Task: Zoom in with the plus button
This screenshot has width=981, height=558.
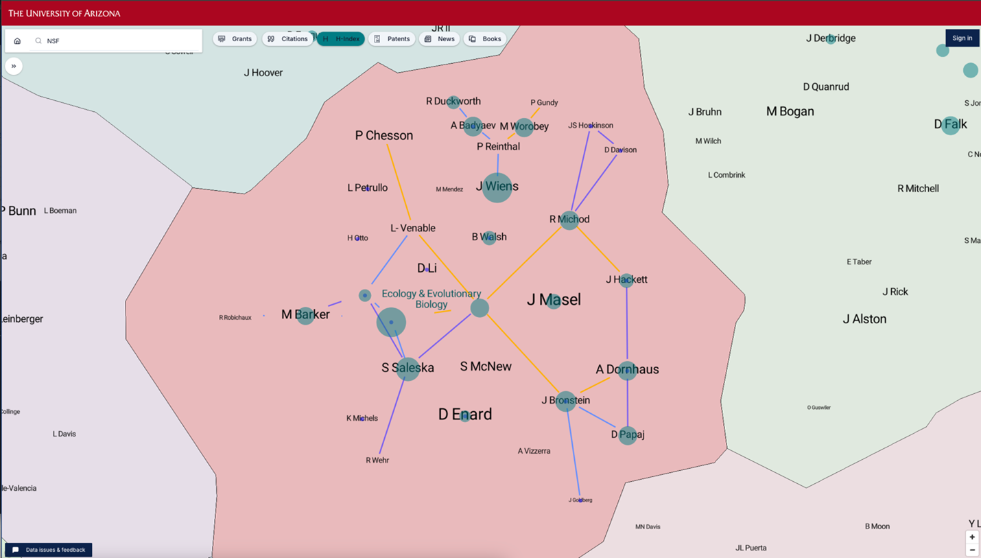Action: 972,537
